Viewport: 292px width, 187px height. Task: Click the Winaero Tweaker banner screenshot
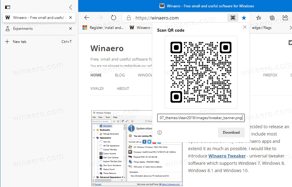click(137, 148)
